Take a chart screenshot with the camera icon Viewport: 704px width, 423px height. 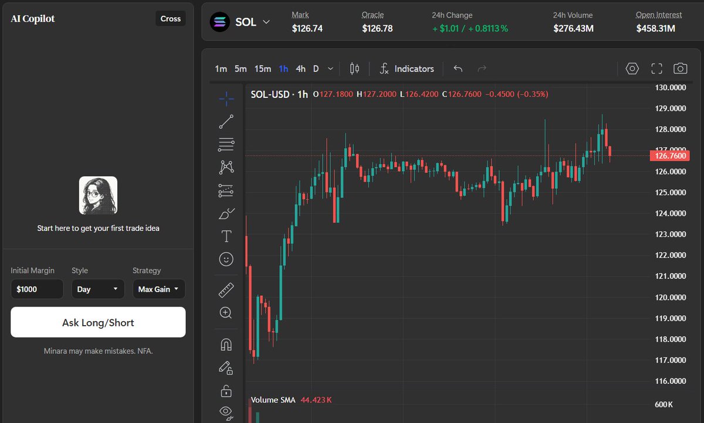coord(680,69)
